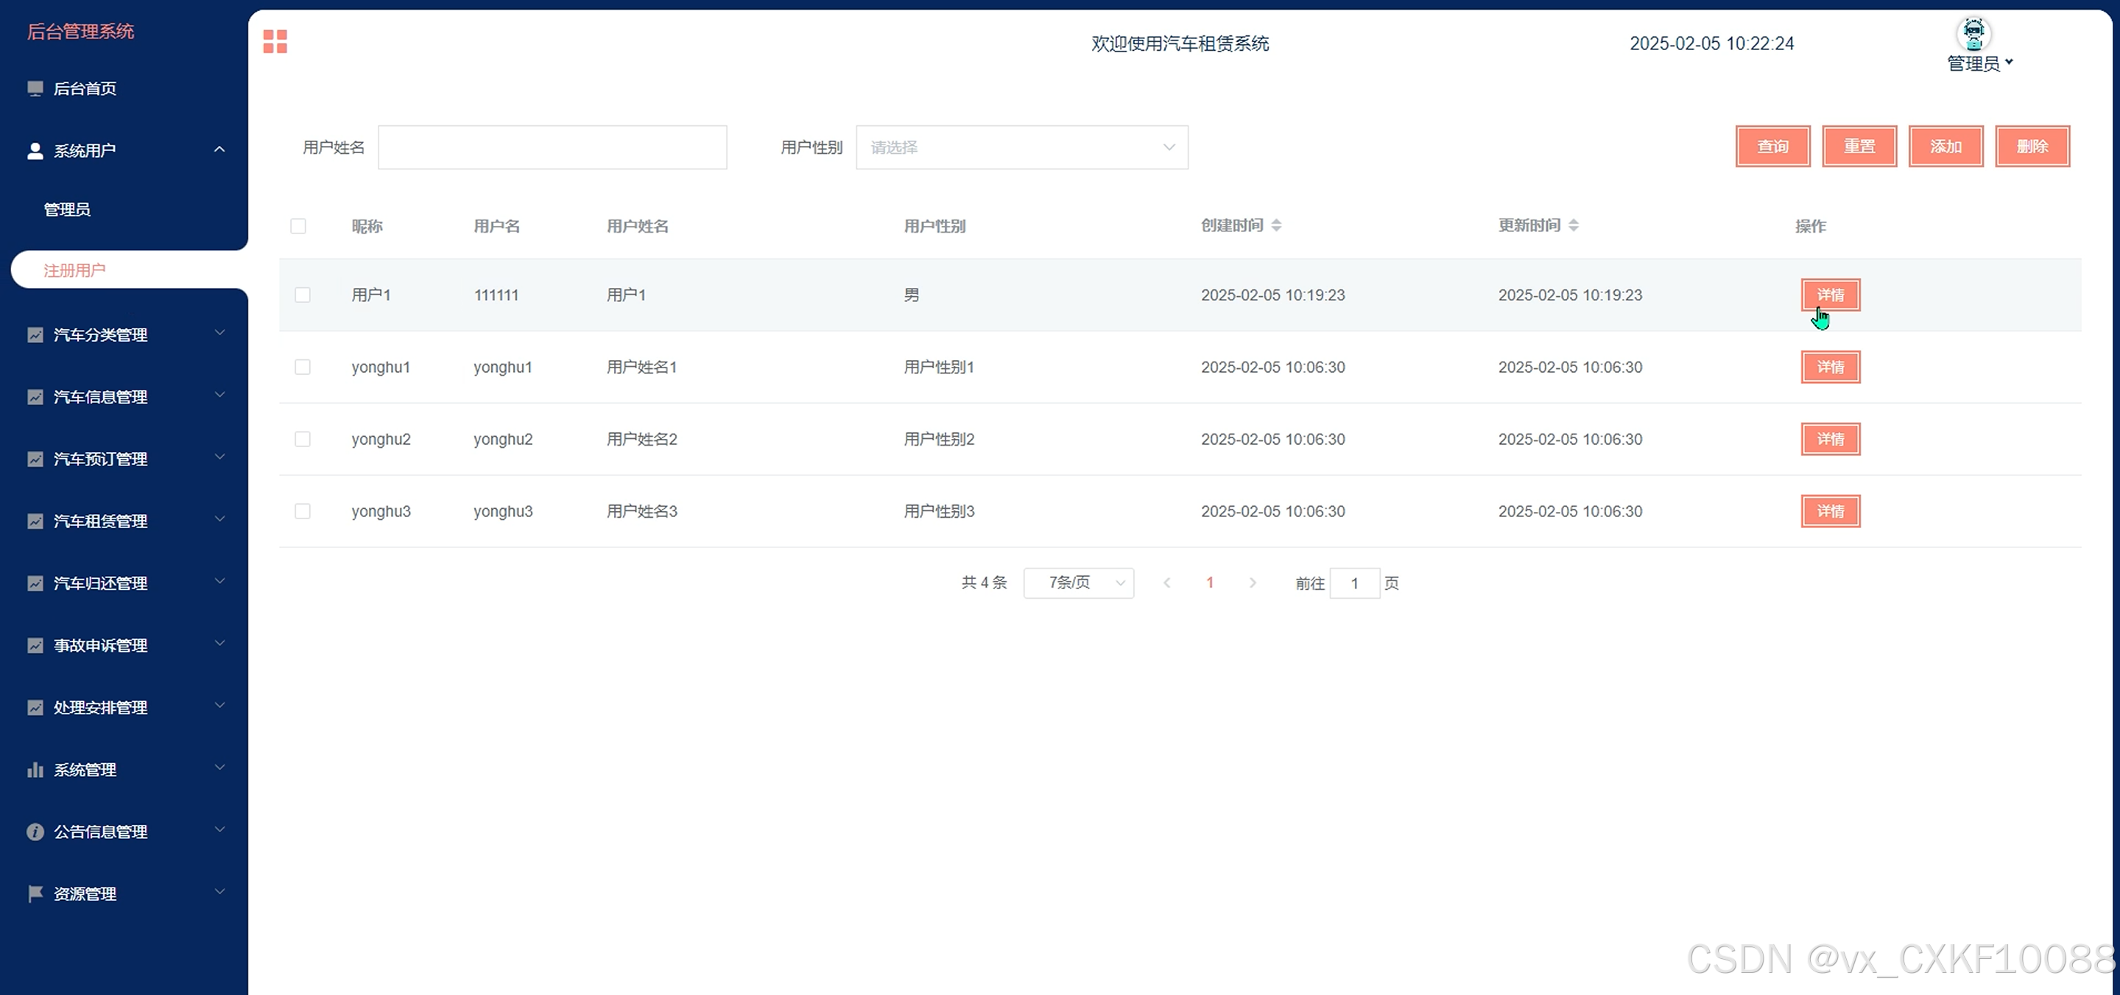
Task: Click the admin avatar icon
Action: click(x=1973, y=34)
